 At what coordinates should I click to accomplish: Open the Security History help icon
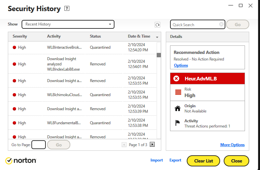67,8
